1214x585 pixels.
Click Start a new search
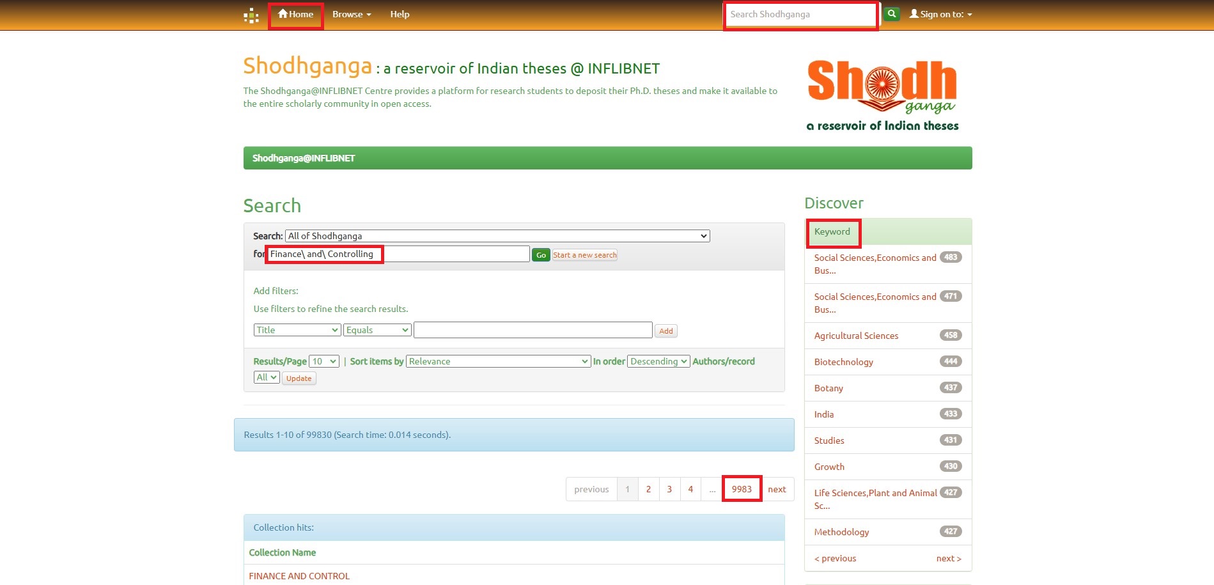point(584,255)
